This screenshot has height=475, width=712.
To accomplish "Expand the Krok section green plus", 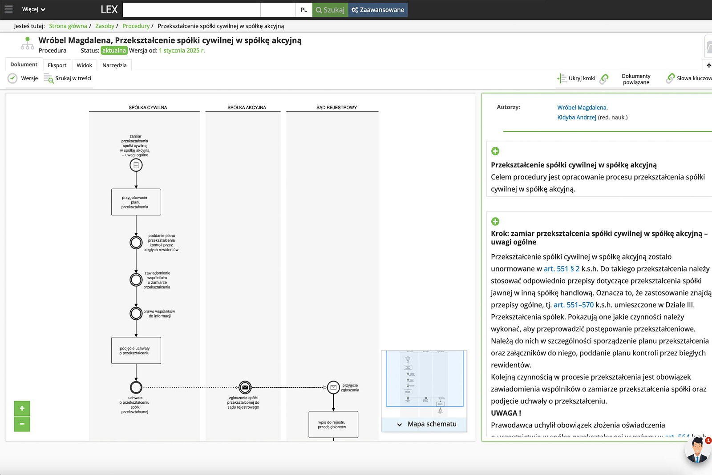I will [495, 222].
